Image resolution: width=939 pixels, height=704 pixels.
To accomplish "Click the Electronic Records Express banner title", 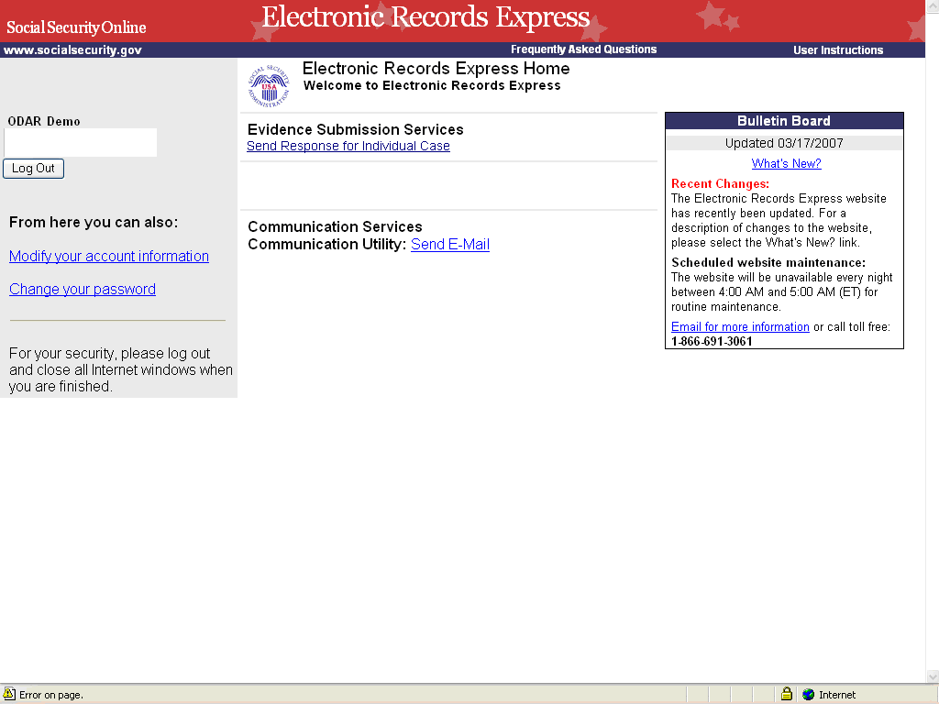I will click(x=425, y=16).
